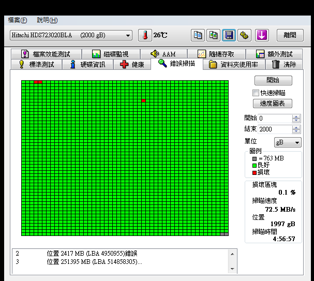Decrease the 開始 start value with down arrow
The height and width of the screenshot is (281, 314).
[x=296, y=121]
